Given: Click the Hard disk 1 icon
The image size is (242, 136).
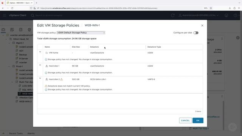Looking at the screenshot, I should [47, 66].
